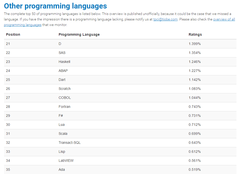Screen dimensions: 240x174
Task: Select the 0.519% rating value
Action: coord(195,170)
